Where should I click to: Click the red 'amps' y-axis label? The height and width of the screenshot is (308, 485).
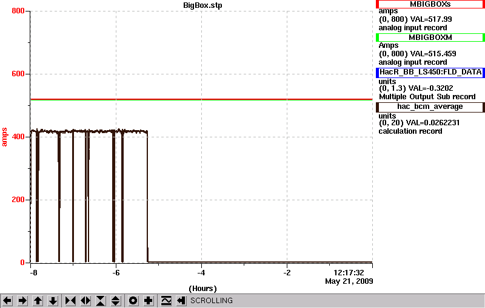pyautogui.click(x=4, y=137)
